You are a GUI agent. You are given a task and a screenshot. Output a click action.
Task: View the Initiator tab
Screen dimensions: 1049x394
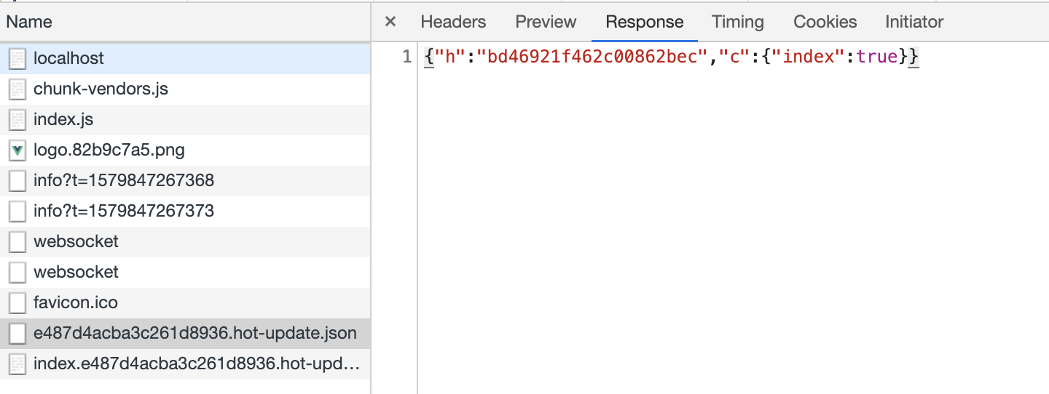[914, 22]
